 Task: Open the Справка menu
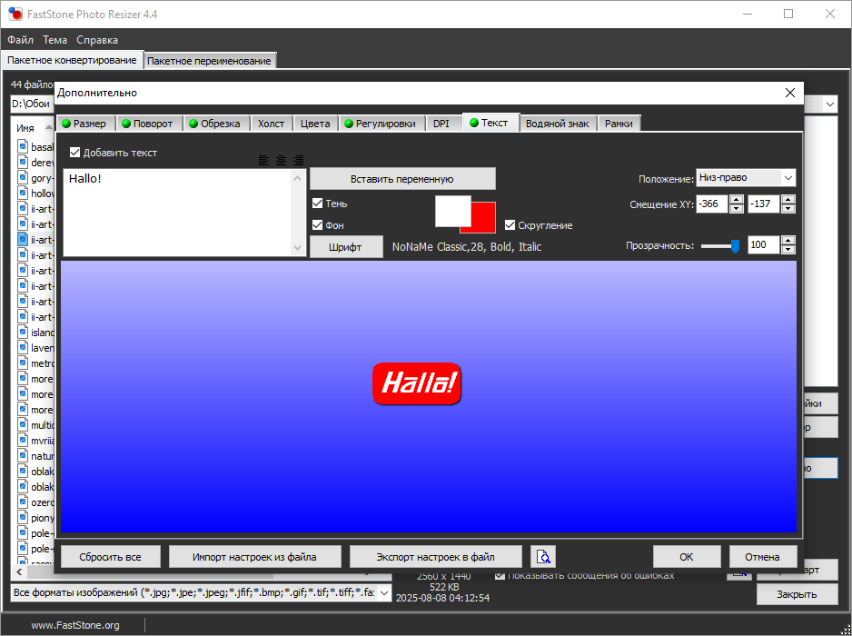tap(96, 40)
